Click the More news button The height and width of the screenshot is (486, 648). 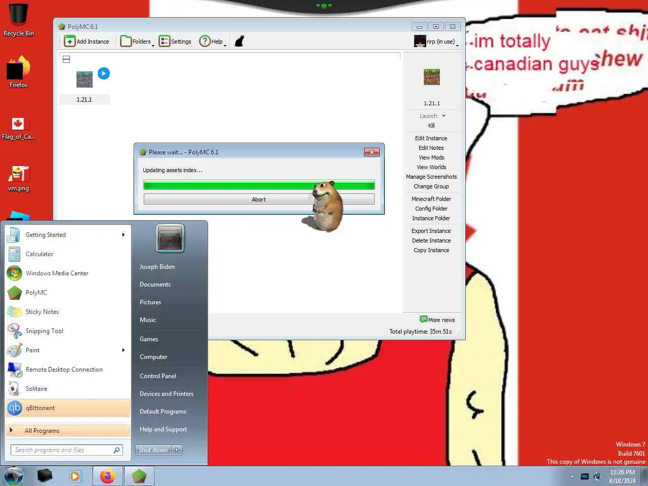[x=437, y=319]
